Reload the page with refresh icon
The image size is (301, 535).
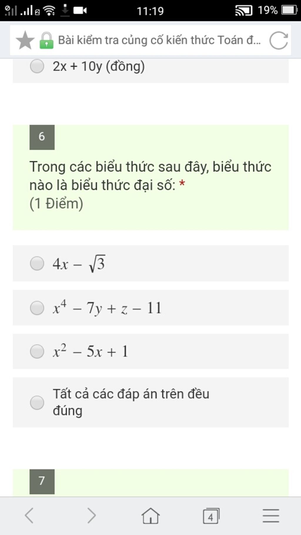click(278, 40)
